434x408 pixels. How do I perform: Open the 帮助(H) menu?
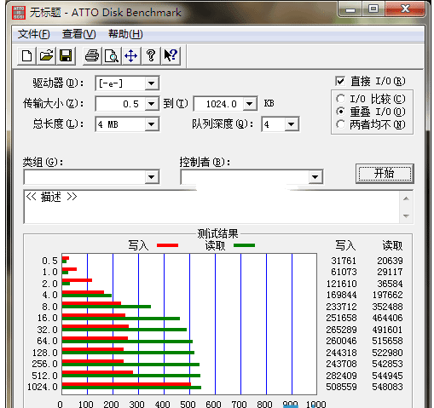(125, 34)
